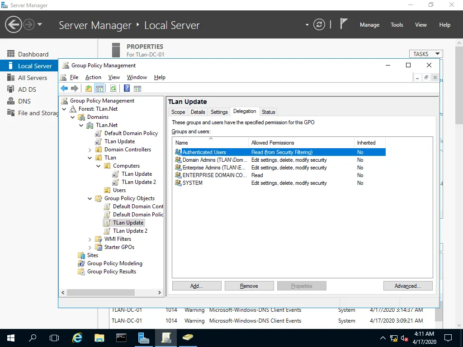This screenshot has width=463, height=347.
Task: Click Group Policy Management taskbar icon
Action: (x=166, y=338)
